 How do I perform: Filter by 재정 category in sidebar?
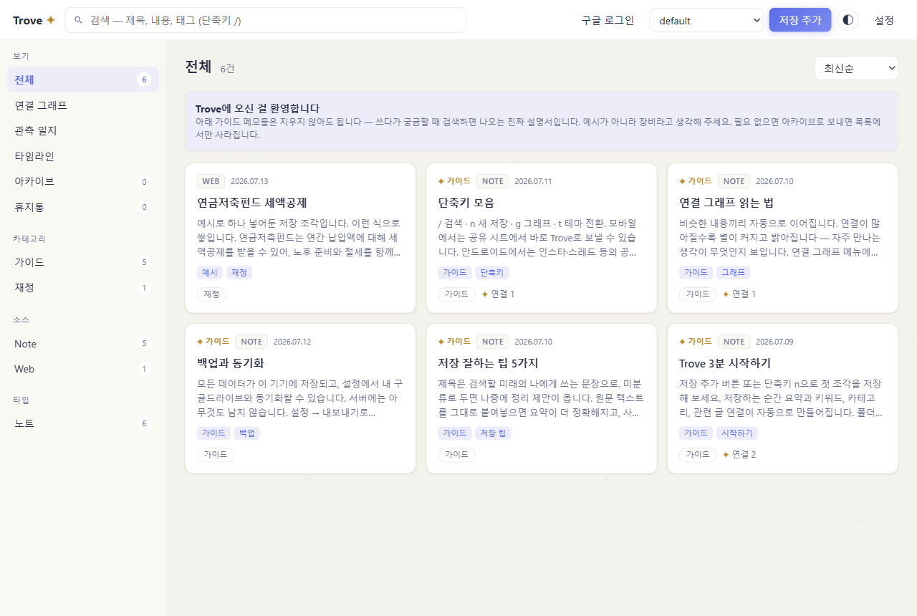tap(83, 287)
